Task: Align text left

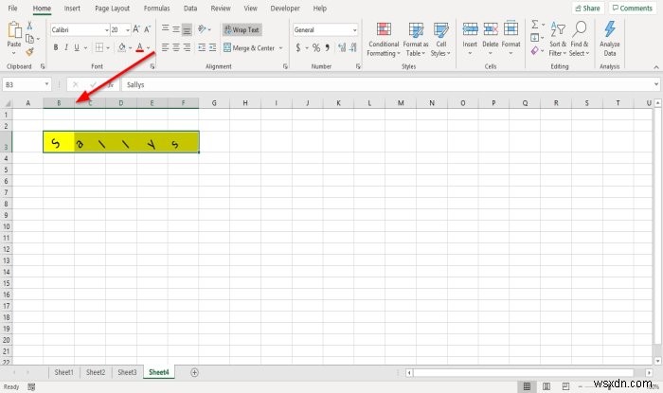Action: [166, 47]
